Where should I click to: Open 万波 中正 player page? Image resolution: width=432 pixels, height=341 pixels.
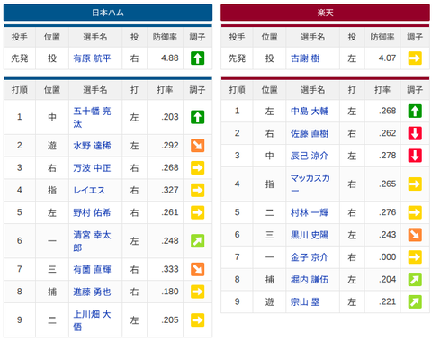point(92,167)
